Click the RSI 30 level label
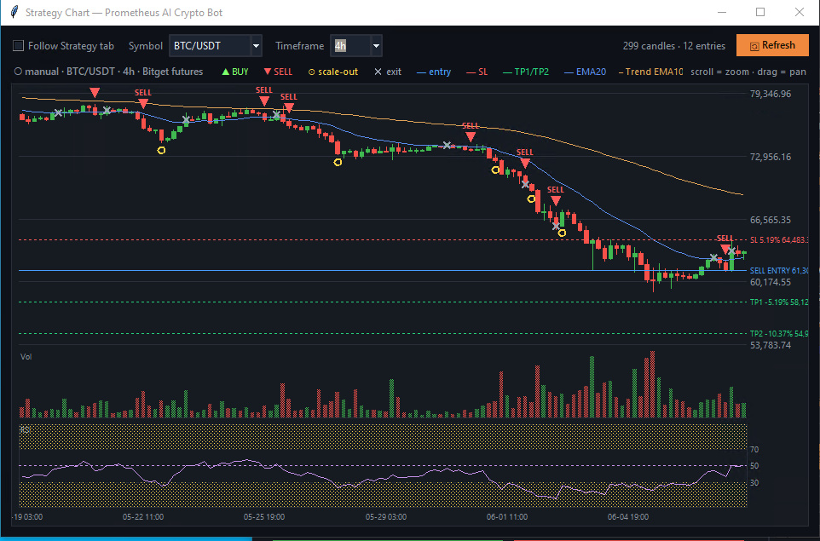Viewport: 820px width, 541px height. (754, 482)
